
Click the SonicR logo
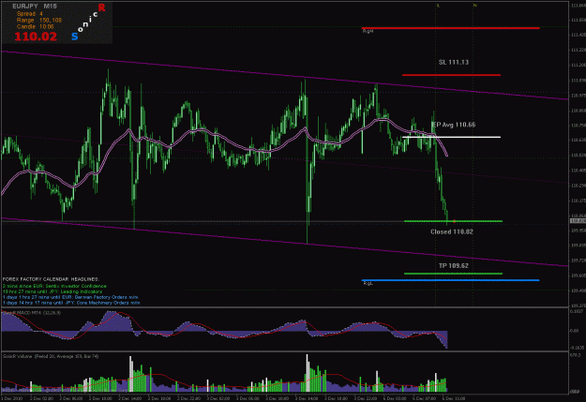point(88,22)
